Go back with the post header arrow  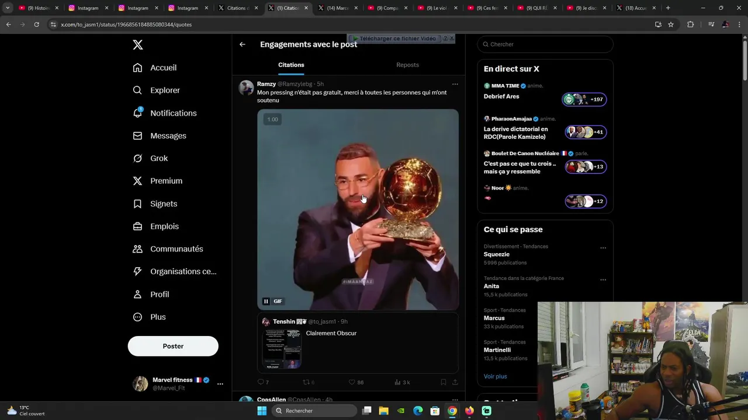(x=243, y=44)
